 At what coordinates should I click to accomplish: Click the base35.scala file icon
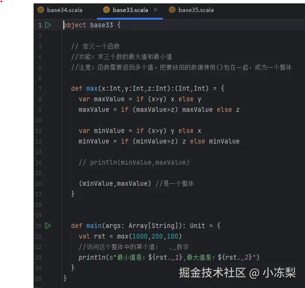click(172, 10)
